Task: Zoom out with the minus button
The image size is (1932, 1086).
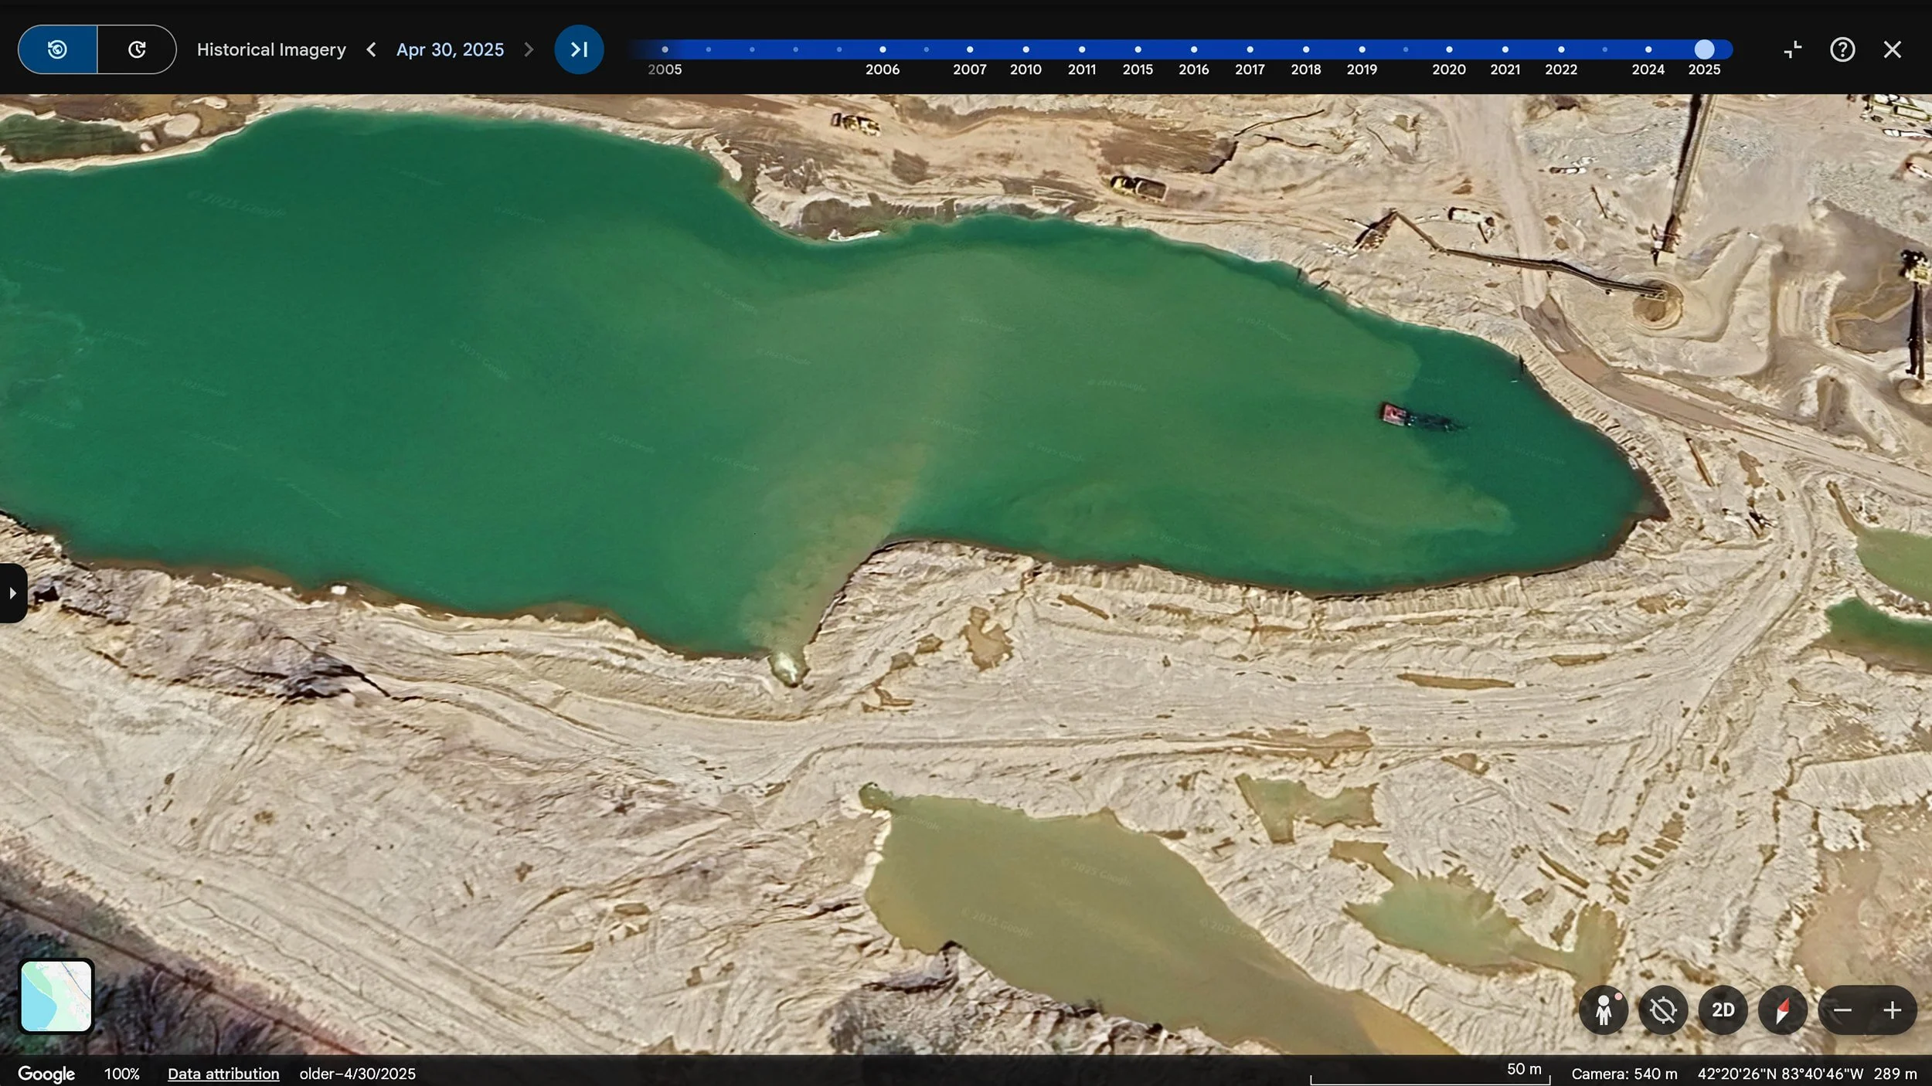Action: 1842,1010
